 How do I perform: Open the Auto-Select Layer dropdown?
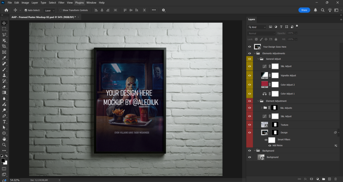tap(49, 11)
